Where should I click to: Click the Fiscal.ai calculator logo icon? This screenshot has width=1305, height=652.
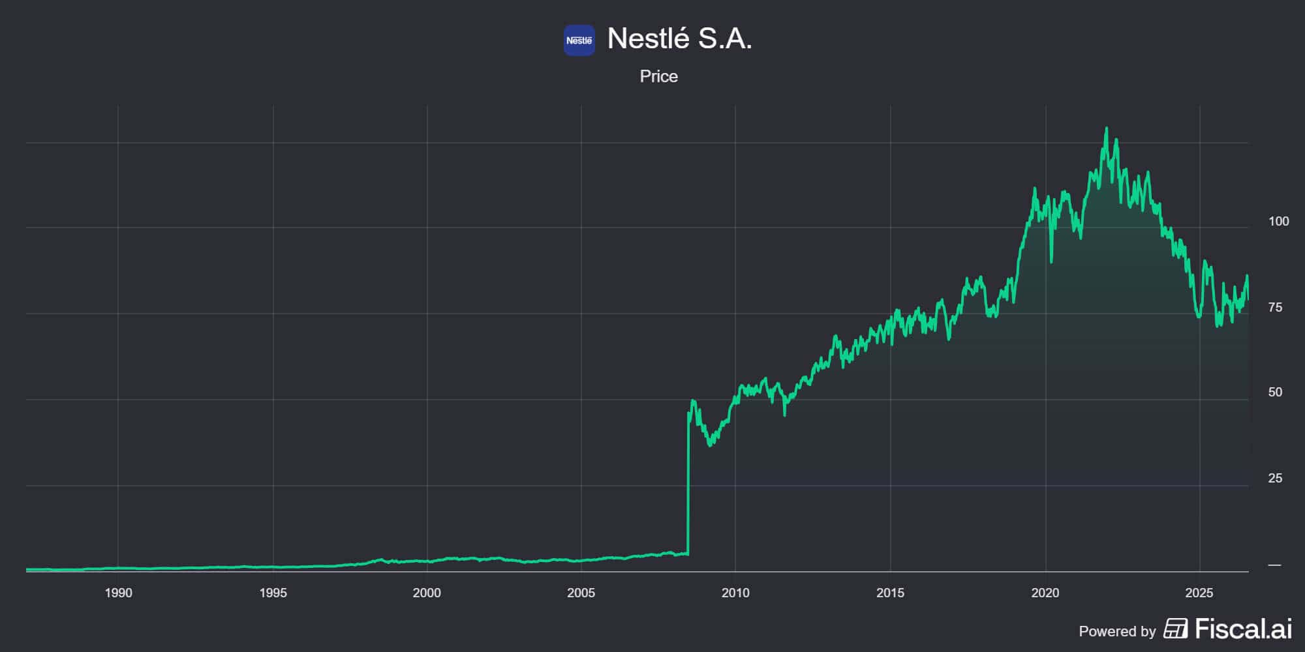(x=1176, y=629)
